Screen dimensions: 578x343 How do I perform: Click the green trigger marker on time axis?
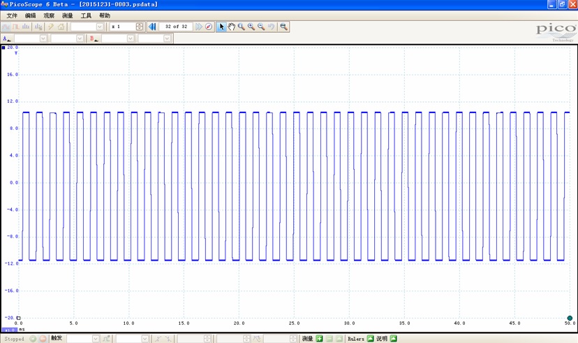[570, 318]
